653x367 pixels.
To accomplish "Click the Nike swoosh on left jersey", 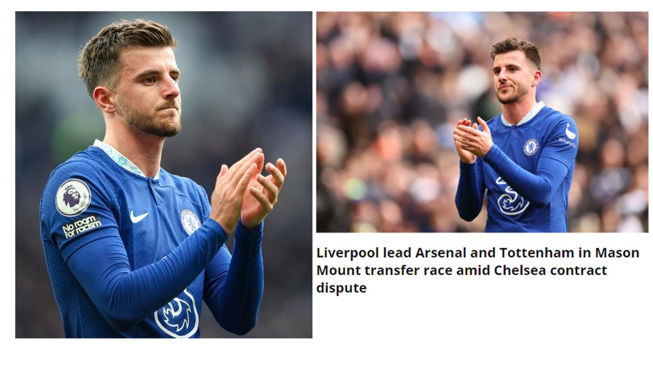I will pos(139,216).
